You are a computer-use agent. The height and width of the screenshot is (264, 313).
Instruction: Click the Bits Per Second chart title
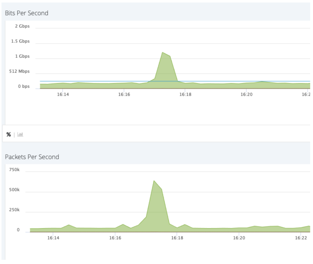coord(26,13)
